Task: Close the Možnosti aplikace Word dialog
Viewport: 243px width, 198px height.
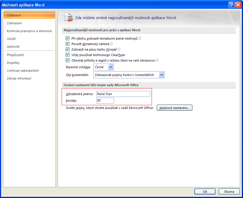Action: 238,5
